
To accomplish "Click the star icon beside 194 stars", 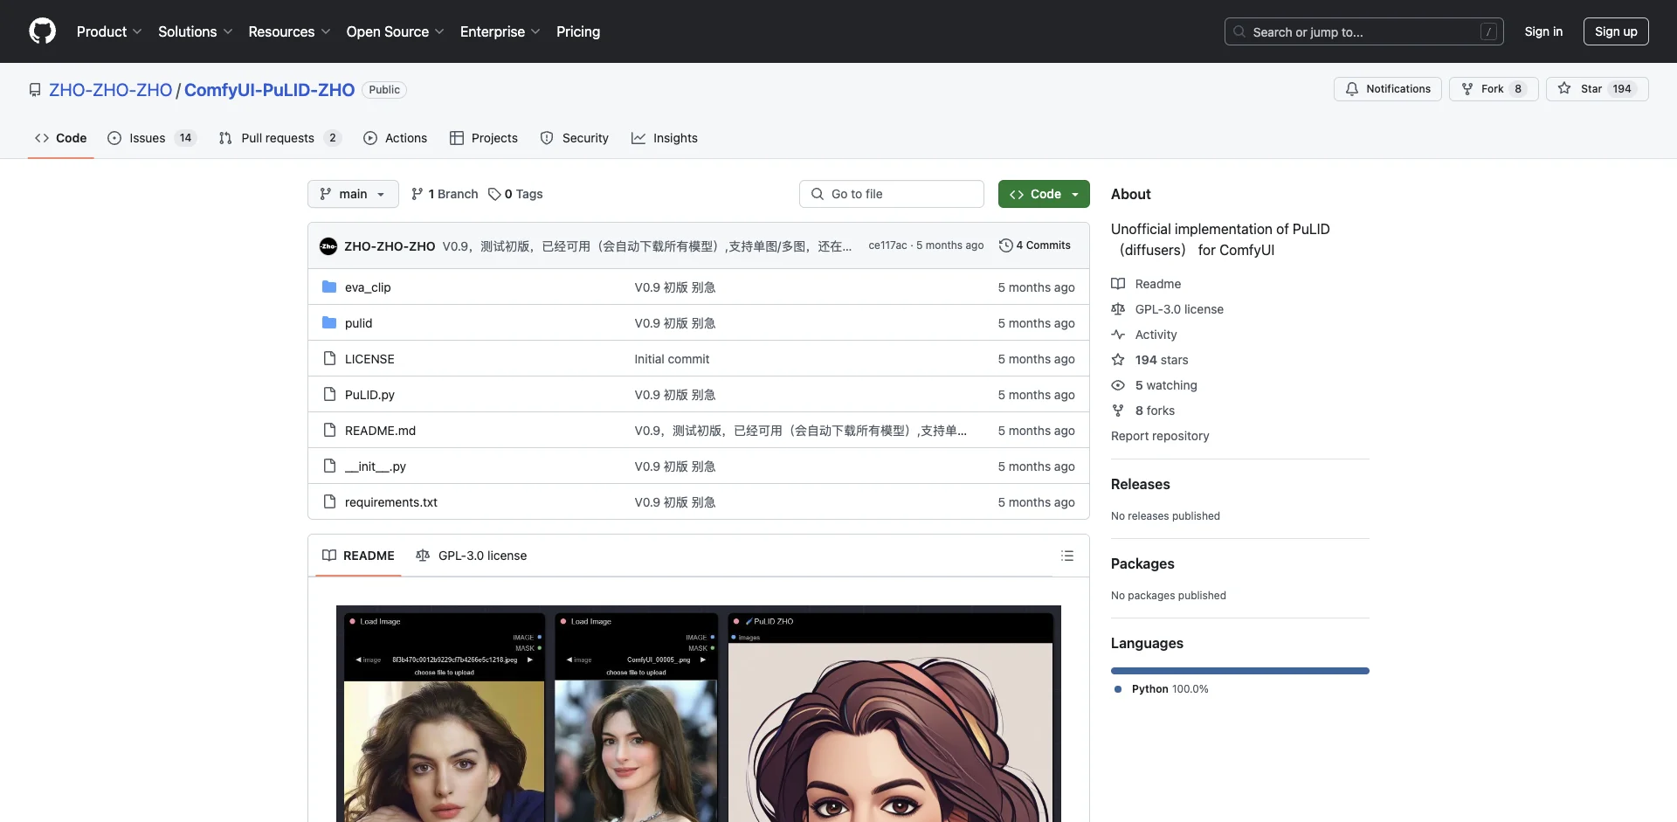I will pos(1118,360).
